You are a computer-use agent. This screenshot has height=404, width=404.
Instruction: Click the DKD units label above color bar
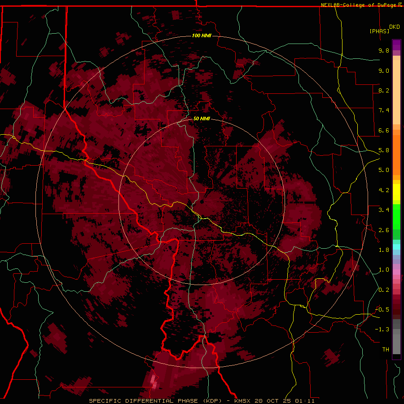click(395, 27)
